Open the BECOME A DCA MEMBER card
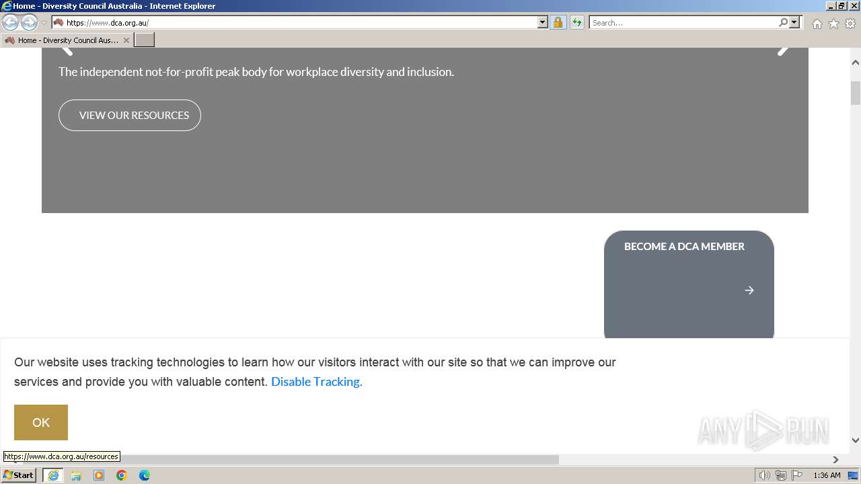The image size is (861, 484). 689,285
